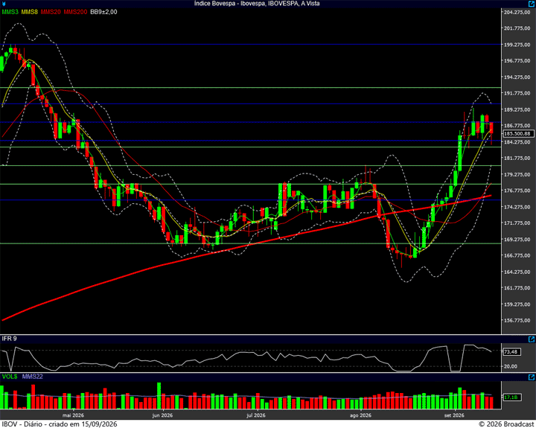Select the IFR 9 indicator title
Image resolution: width=536 pixels, height=428 pixels.
click(9, 339)
